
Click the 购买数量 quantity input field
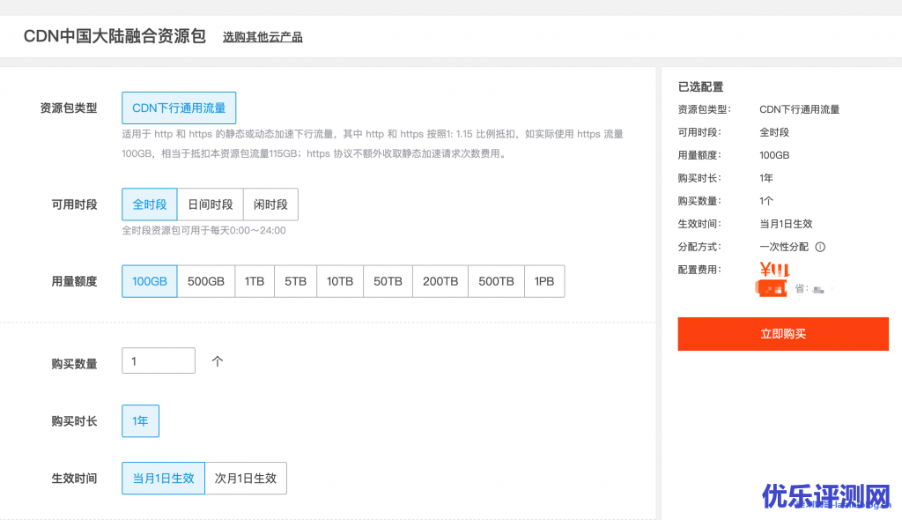click(159, 360)
